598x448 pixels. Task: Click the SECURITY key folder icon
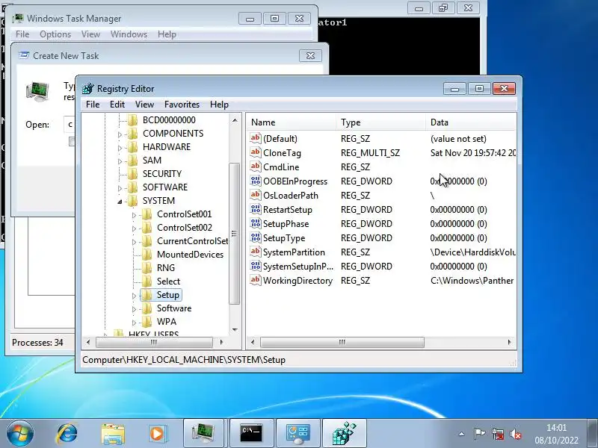pos(132,174)
